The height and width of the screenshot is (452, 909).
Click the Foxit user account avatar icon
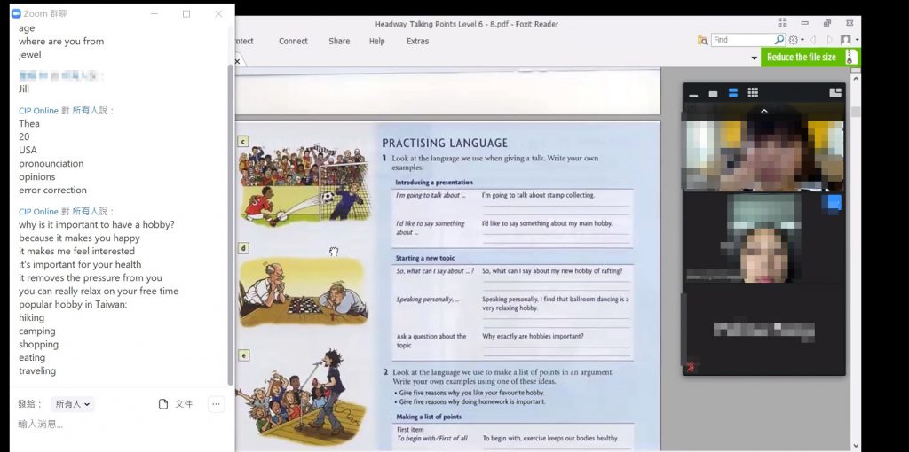(846, 40)
